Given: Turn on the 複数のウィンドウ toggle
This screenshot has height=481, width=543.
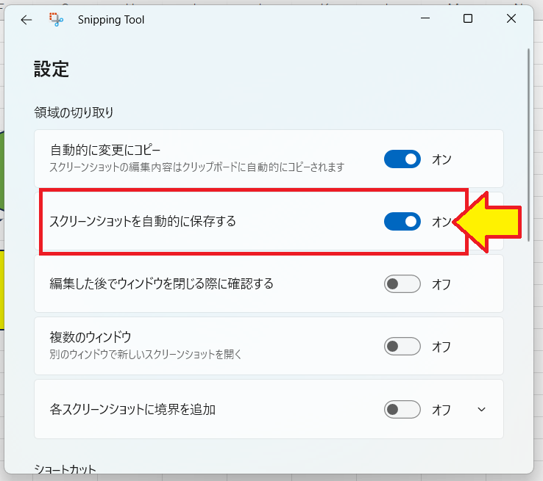Looking at the screenshot, I should tap(402, 346).
